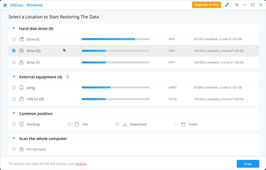Collapse the External equipment section
This screenshot has width=266, height=170.
[x=14, y=77]
